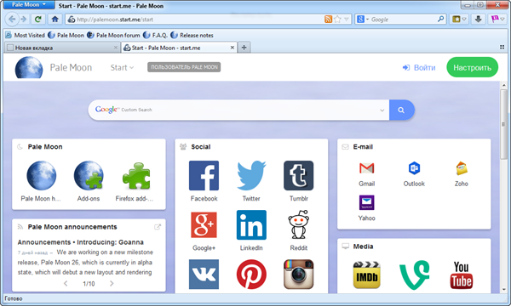The height and width of the screenshot is (306, 511).
Task: Bookmark this page with the star icon
Action: coord(337,20)
